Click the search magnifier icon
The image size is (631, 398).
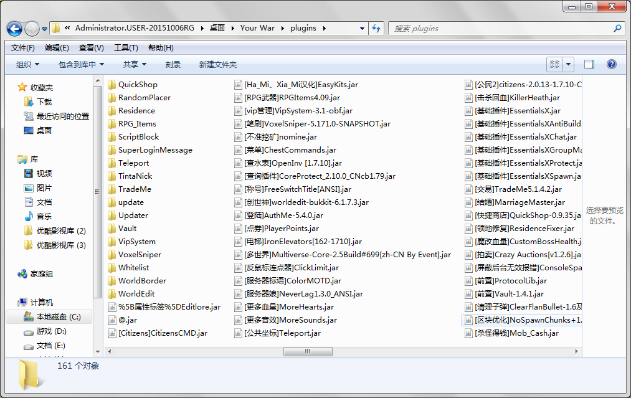(x=617, y=28)
